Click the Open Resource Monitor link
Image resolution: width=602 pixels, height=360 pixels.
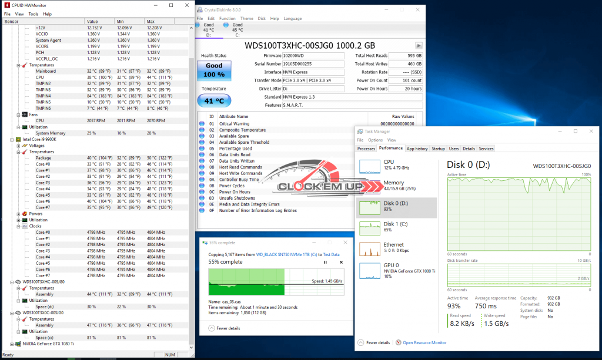tap(424, 343)
